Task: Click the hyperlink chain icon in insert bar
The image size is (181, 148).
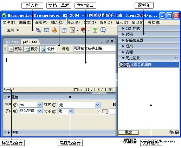Action: pyautogui.click(x=38, y=30)
